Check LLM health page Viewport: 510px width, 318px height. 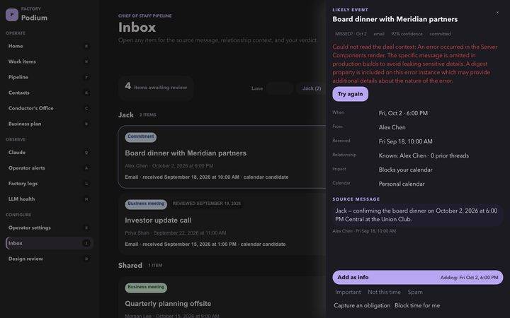pyautogui.click(x=49, y=199)
